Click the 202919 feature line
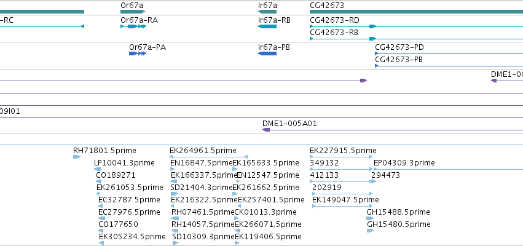Screen dimensions: 523x246 (342, 194)
